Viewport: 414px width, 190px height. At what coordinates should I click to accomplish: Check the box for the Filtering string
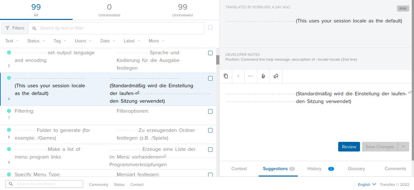210,111
